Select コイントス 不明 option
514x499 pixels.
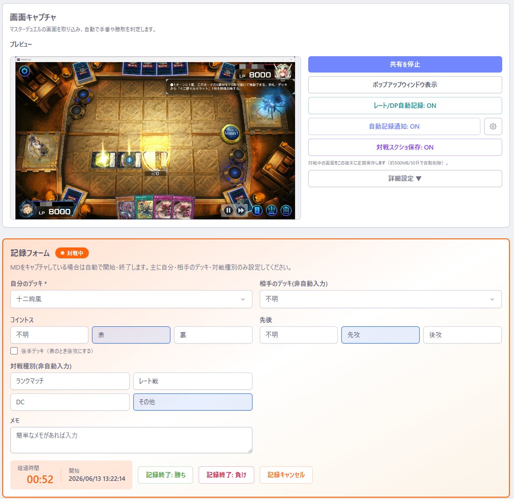pos(49,335)
